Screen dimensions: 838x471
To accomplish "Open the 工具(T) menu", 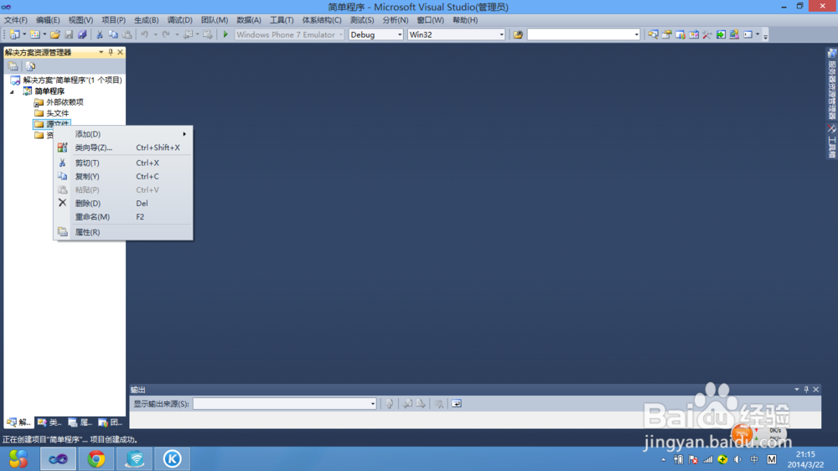I will [x=282, y=20].
